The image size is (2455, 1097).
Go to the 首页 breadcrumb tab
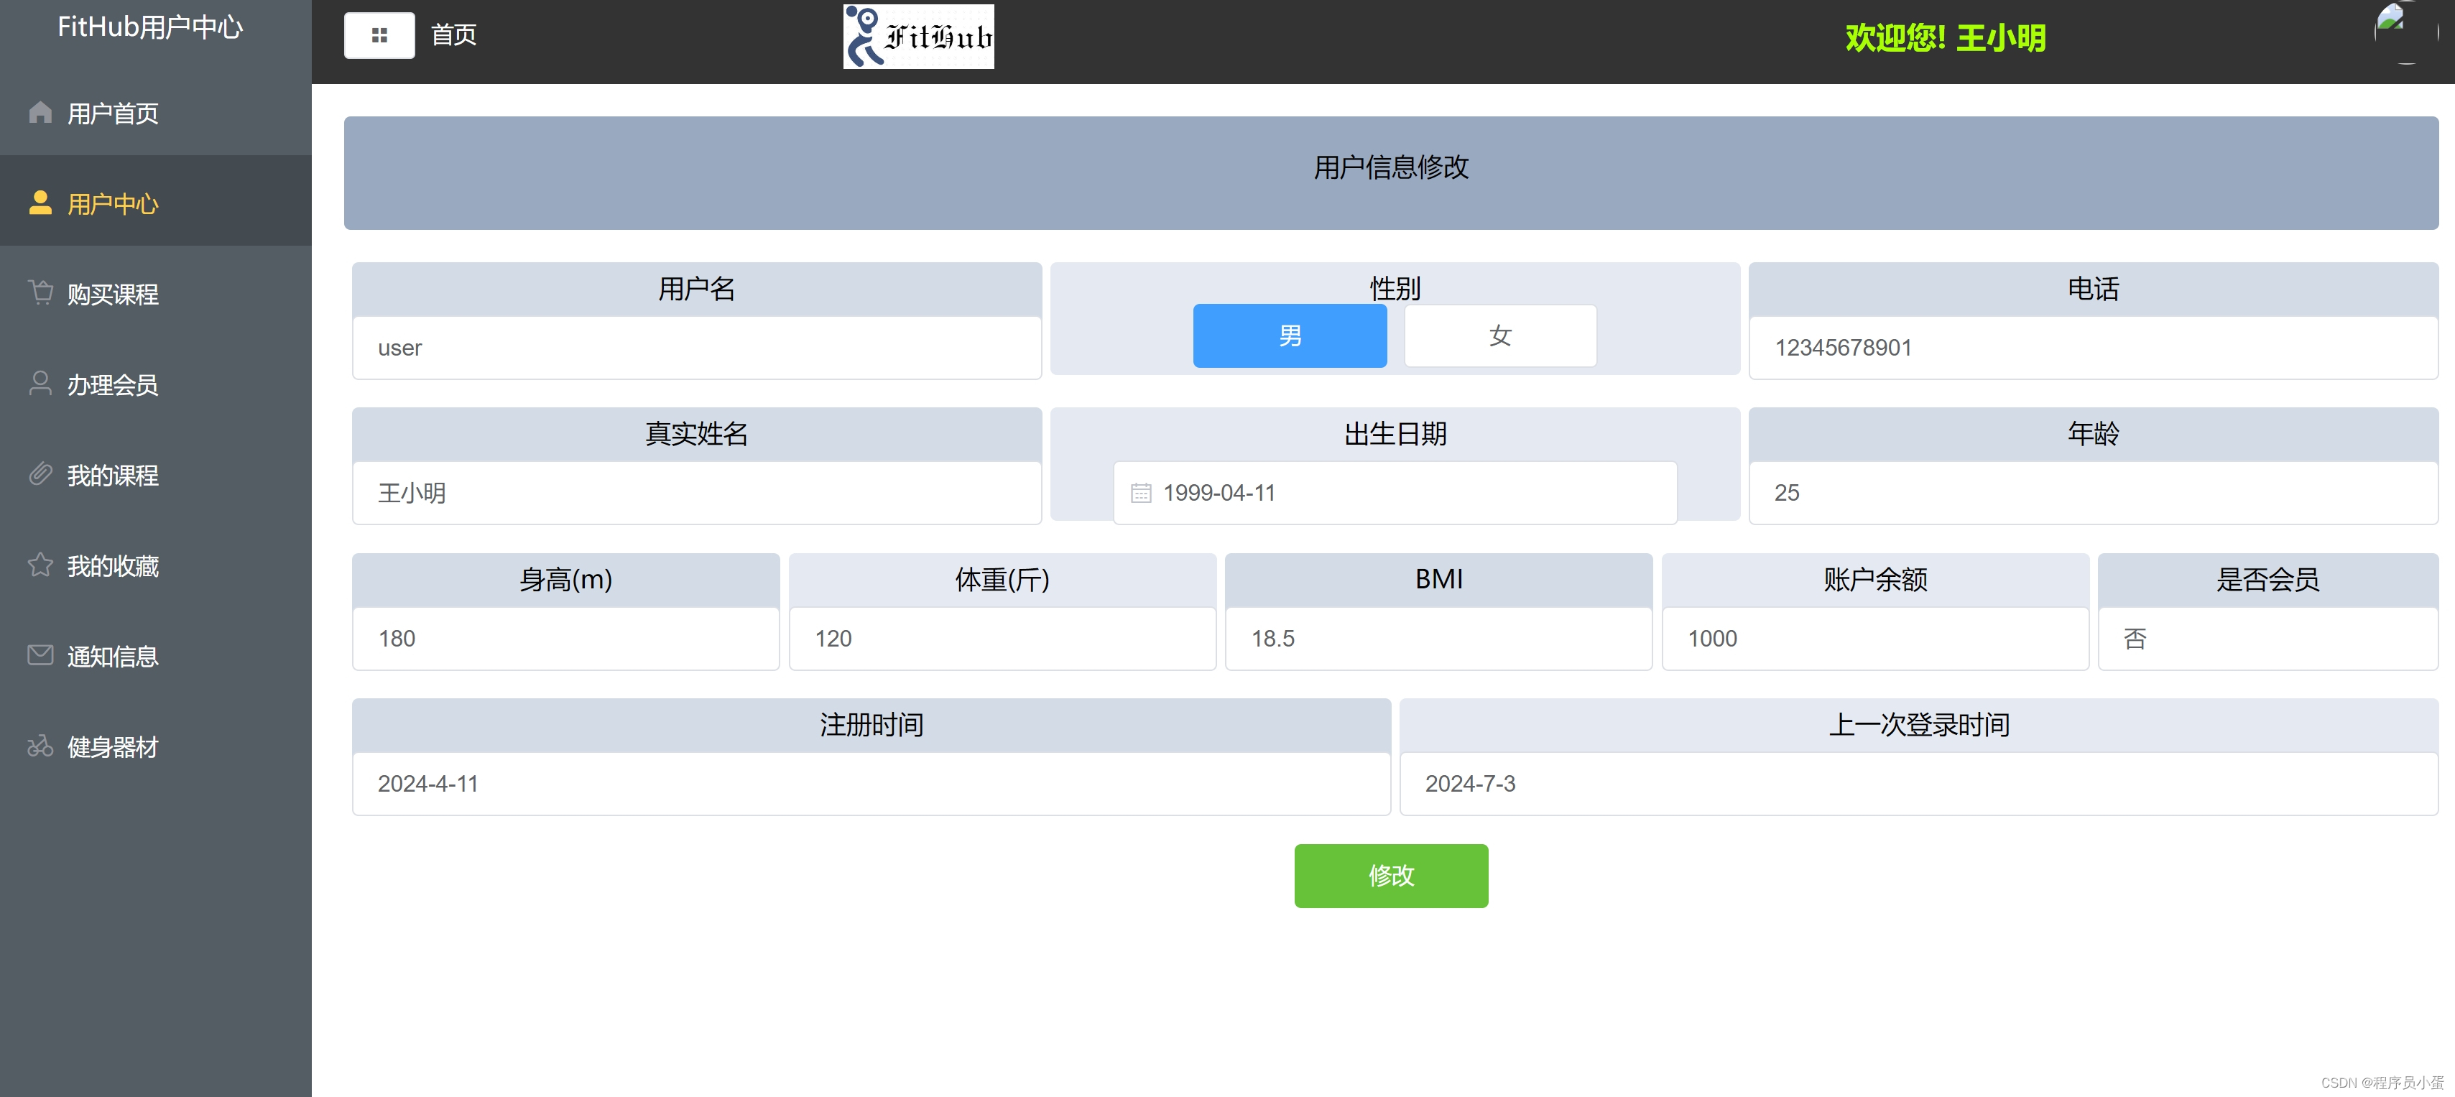(453, 35)
